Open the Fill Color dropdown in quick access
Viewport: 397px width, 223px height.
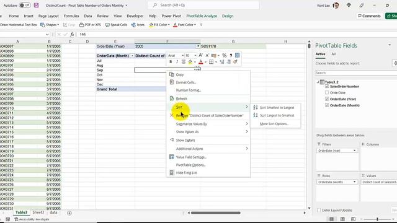pyautogui.click(x=168, y=25)
